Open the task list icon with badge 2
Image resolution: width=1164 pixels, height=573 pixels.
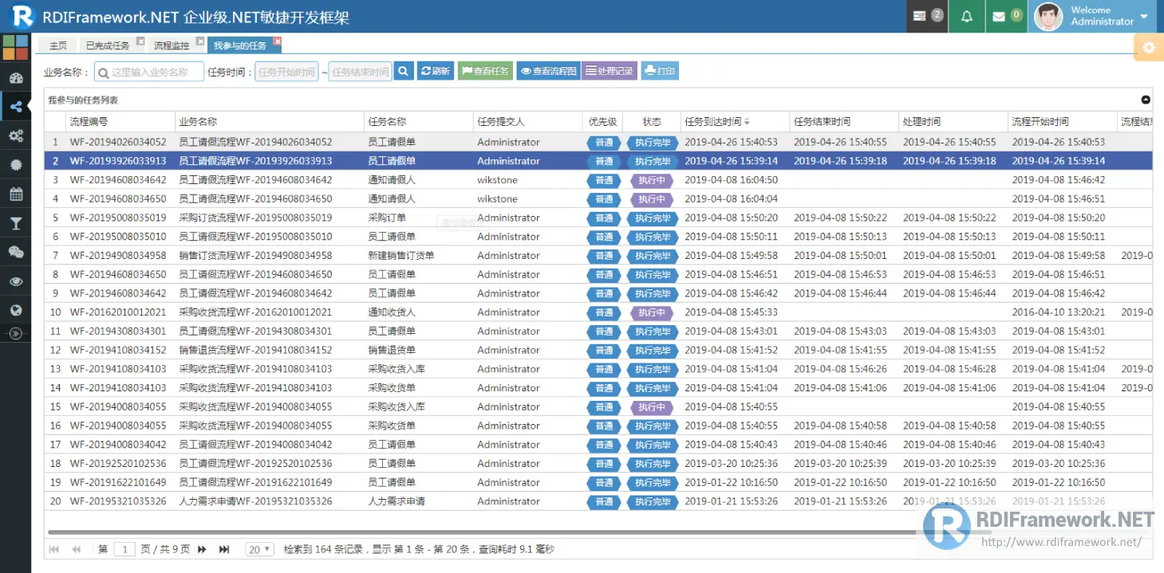tap(927, 16)
